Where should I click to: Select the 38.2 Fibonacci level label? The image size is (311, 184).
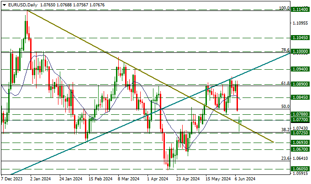point(285,130)
